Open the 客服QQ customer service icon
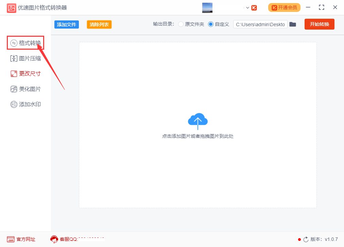Screen dimensions: 344x247 click(54, 239)
